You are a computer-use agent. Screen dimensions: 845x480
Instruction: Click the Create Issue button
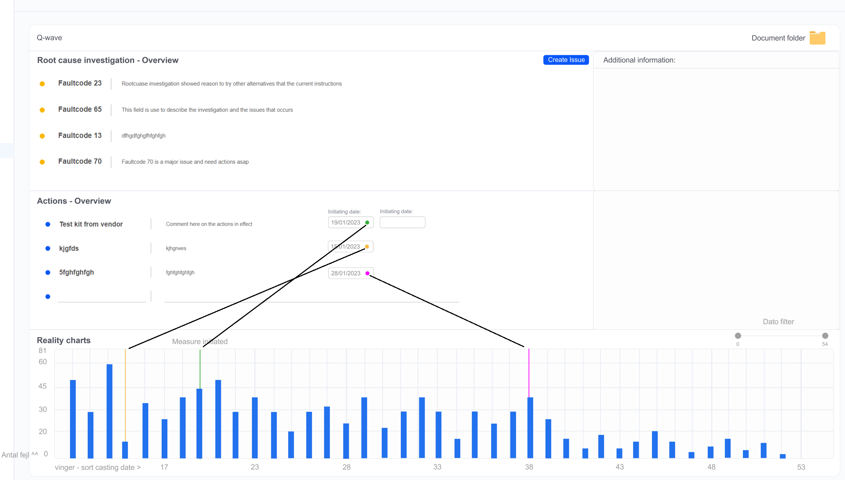pos(566,60)
